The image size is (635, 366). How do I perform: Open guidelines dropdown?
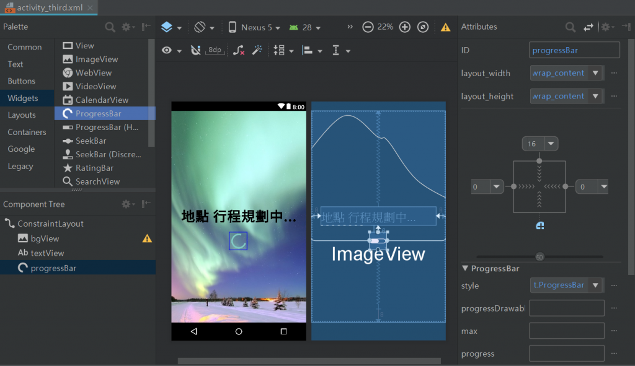[341, 50]
